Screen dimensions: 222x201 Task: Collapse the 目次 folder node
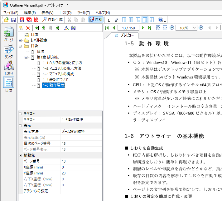pyautogui.click(x=20, y=46)
